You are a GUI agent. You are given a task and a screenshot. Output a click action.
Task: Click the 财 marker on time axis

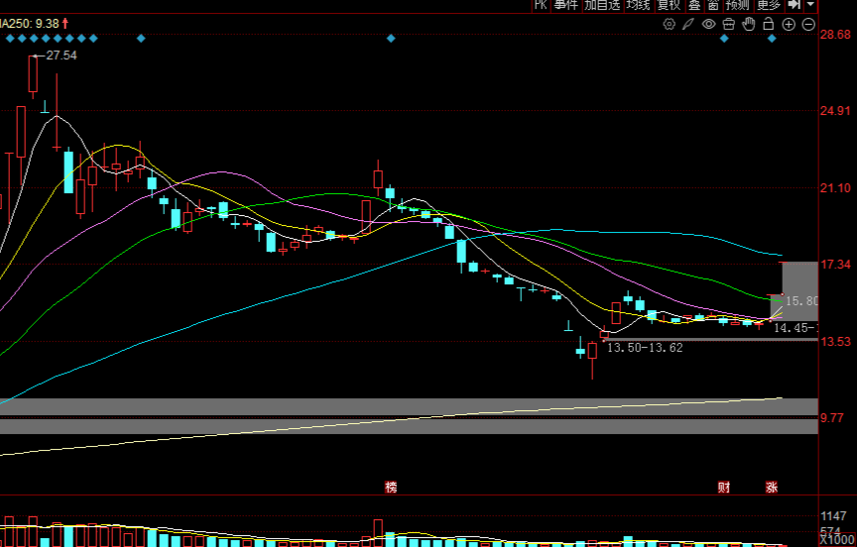tap(724, 487)
